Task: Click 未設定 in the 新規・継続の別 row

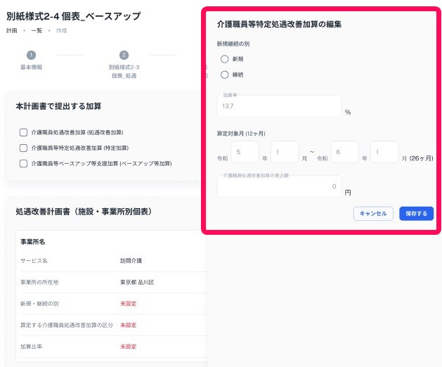Action: (x=129, y=304)
